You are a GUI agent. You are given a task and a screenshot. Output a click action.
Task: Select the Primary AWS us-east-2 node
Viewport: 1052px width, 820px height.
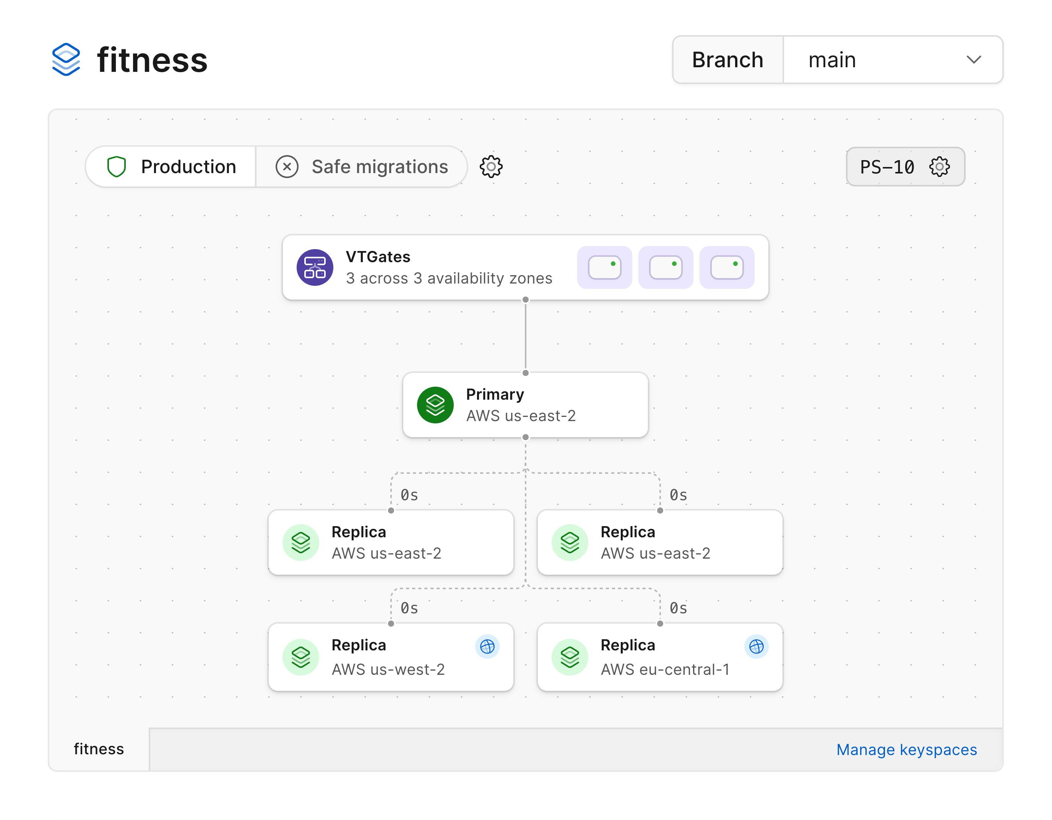pos(525,405)
